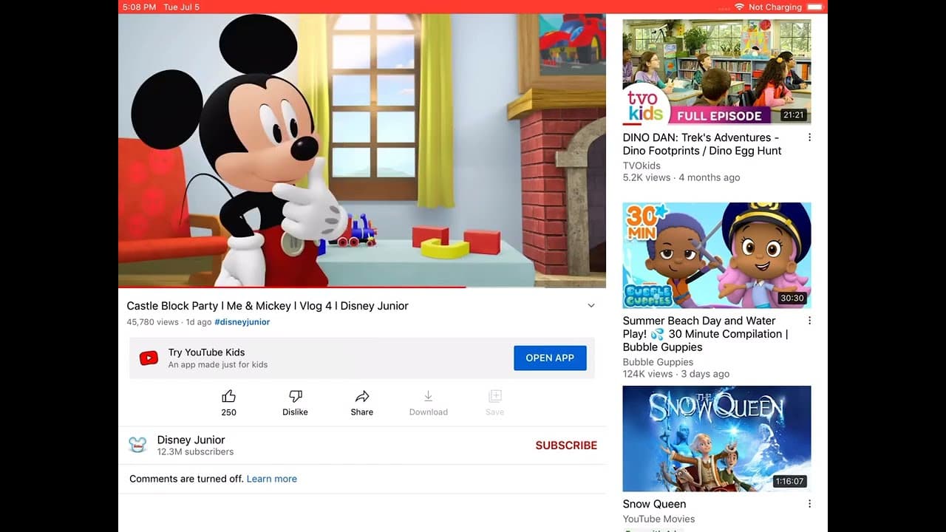Open the Snow Queen movie thumbnail
The image size is (946, 532).
717,439
